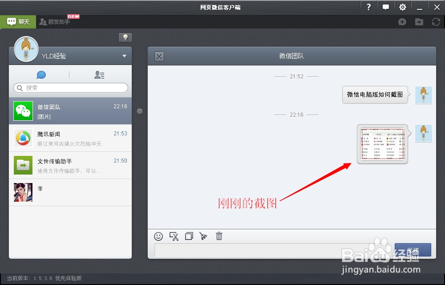Sync messages with the refresh icon
The image size is (445, 285).
pyautogui.click(x=436, y=21)
